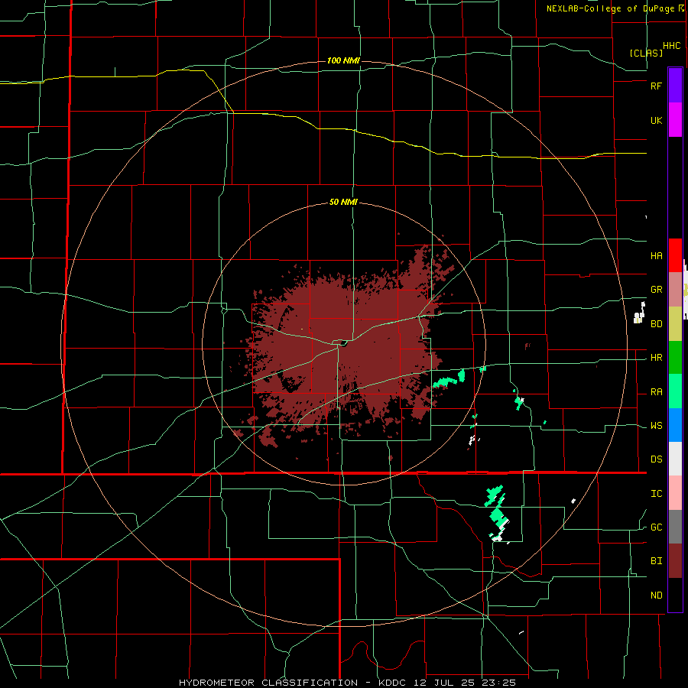688x688 pixels.
Task: Click the RA light green legend swatch
Action: [x=675, y=391]
